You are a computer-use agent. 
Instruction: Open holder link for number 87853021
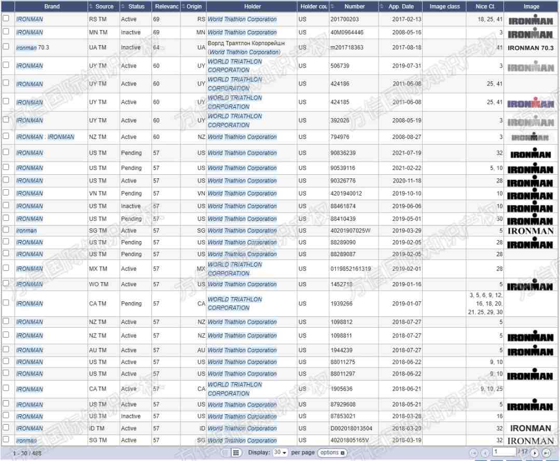tap(242, 416)
